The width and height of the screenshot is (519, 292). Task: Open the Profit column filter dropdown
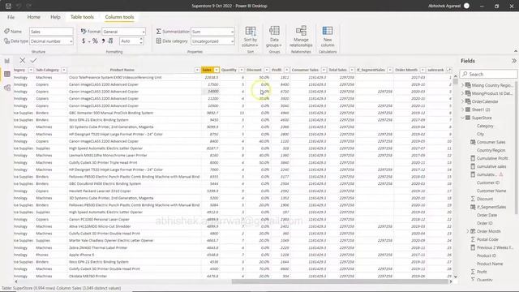click(x=286, y=70)
